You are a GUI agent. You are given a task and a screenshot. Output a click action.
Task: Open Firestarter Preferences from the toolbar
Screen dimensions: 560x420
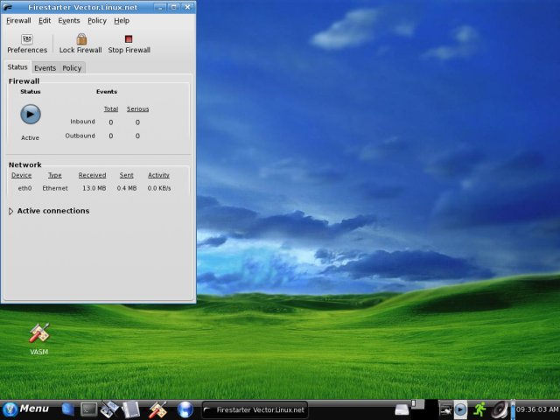tap(27, 44)
